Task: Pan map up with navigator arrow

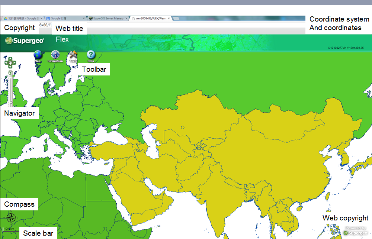Action: (x=10, y=58)
